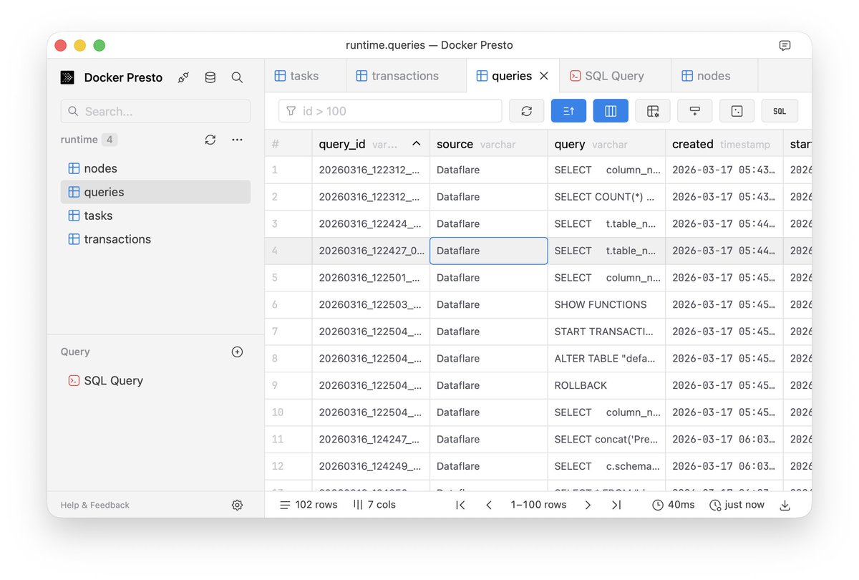The height and width of the screenshot is (580, 859).
Task: Click the search magnifier icon in sidebar header
Action: (x=237, y=77)
